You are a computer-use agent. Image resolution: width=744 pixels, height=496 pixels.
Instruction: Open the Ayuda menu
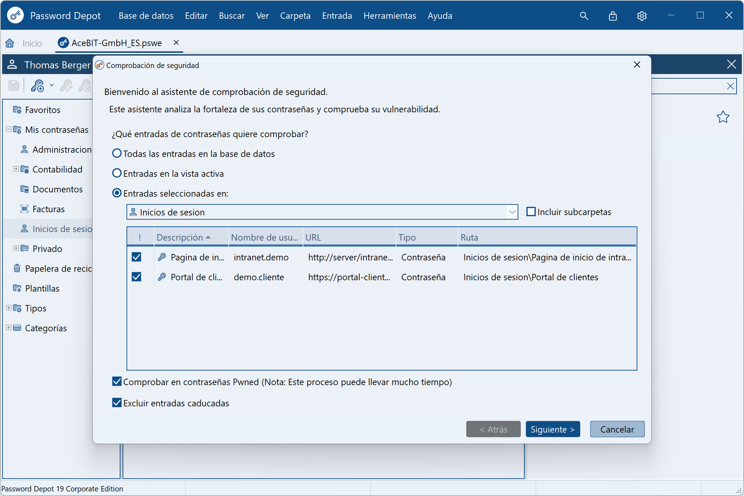coord(440,16)
